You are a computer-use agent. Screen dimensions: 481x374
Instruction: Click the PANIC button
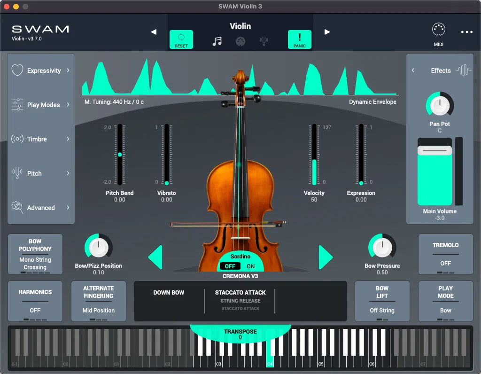[x=300, y=39]
